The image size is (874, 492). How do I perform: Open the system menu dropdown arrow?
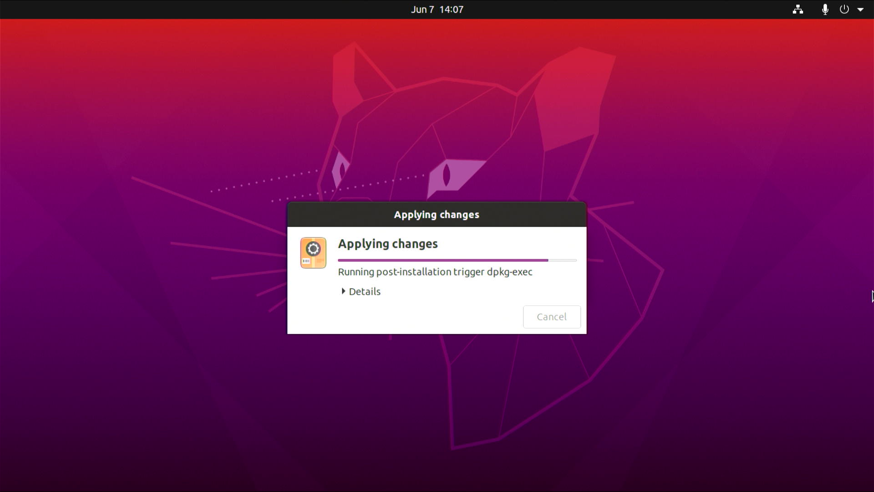click(860, 10)
